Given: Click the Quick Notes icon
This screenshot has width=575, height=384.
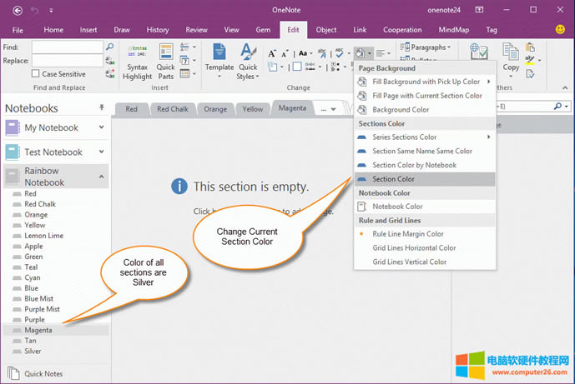Looking at the screenshot, I should point(13,374).
